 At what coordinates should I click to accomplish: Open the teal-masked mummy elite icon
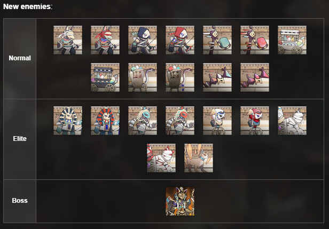[x=143, y=121]
